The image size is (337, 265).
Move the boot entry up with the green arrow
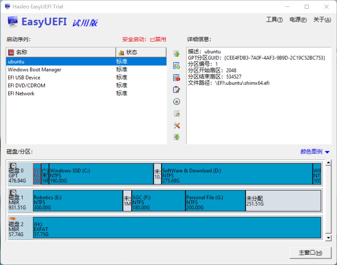(177, 54)
